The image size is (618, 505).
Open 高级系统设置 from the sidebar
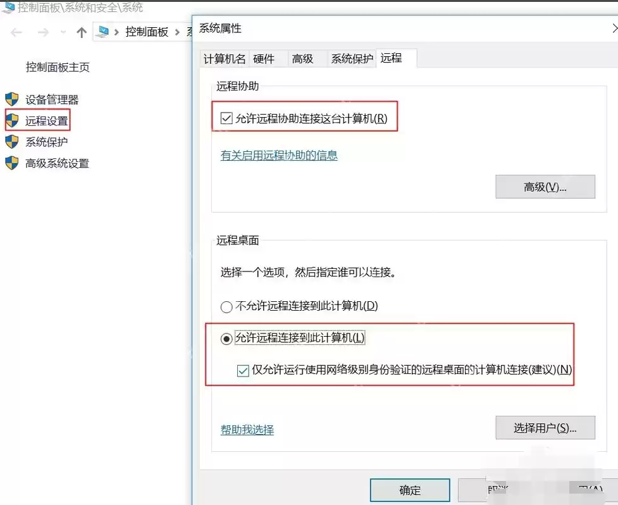coord(56,163)
